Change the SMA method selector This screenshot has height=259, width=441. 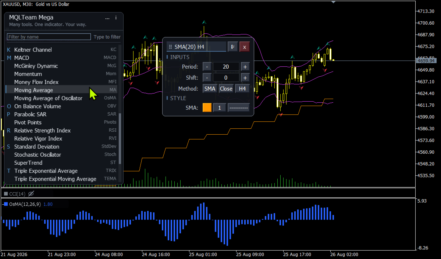click(x=210, y=89)
